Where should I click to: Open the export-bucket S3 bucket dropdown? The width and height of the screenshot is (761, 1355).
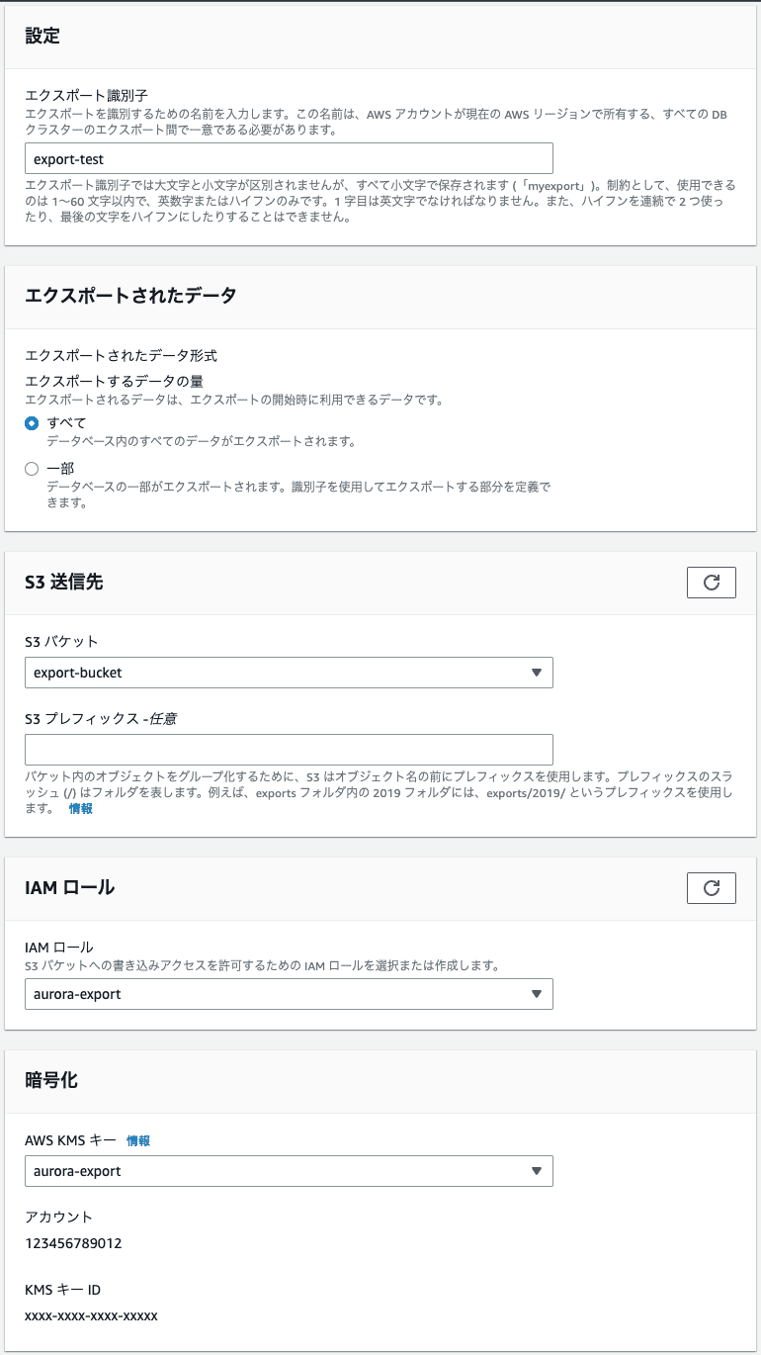pyautogui.click(x=288, y=673)
